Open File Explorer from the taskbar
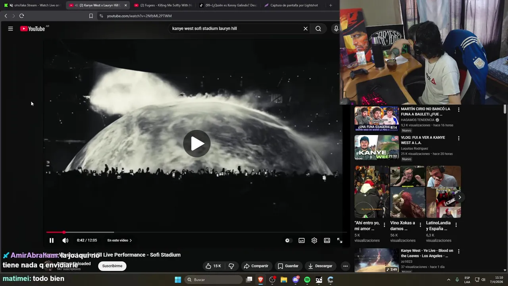Image resolution: width=508 pixels, height=286 pixels. 284,280
